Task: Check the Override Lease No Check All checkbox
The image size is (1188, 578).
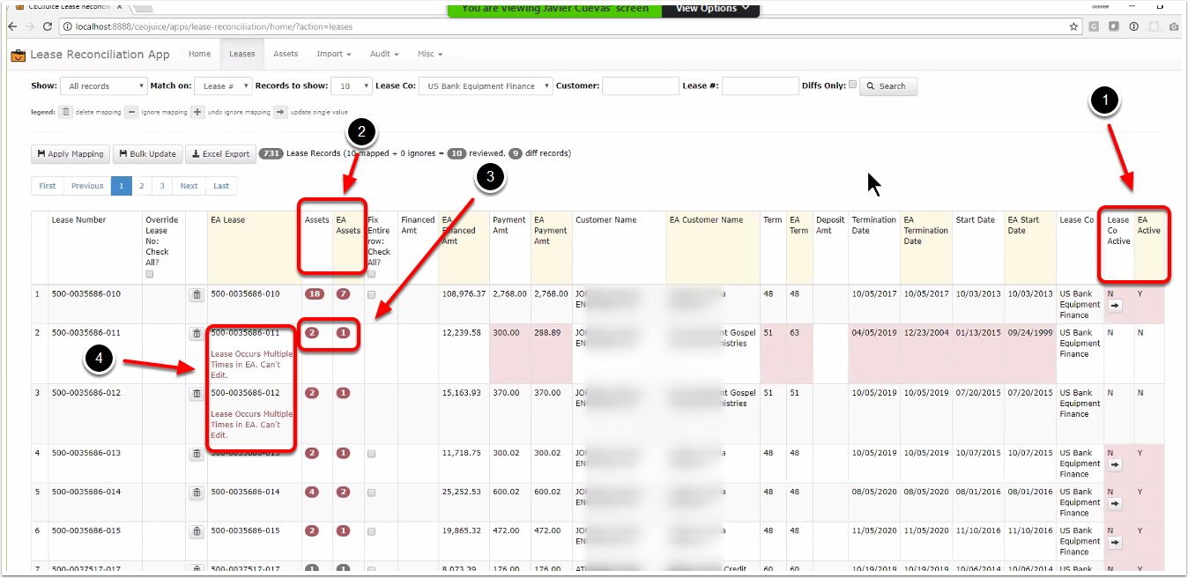Action: tap(150, 274)
